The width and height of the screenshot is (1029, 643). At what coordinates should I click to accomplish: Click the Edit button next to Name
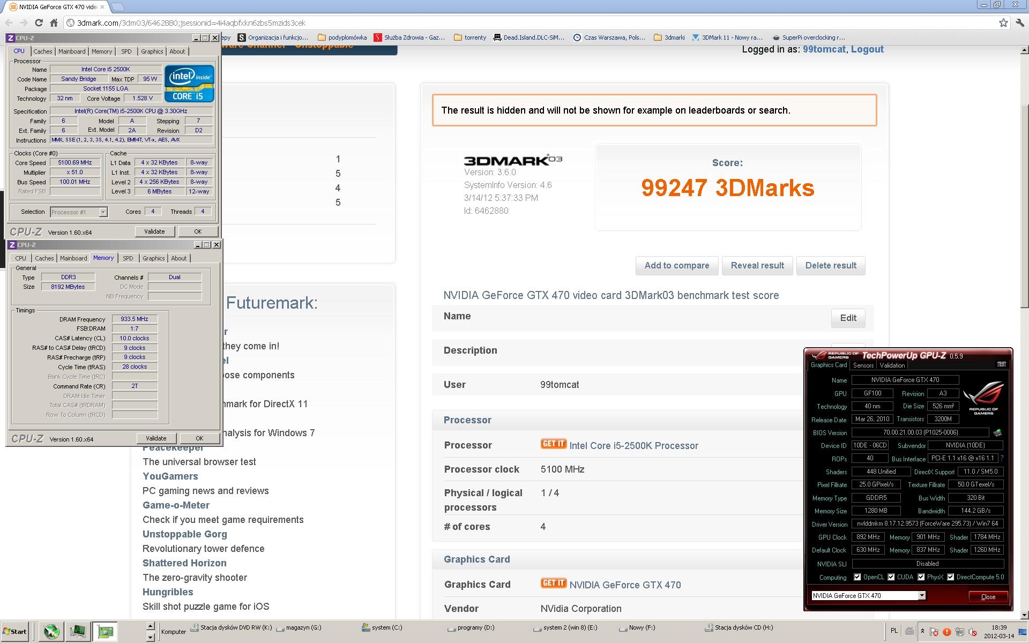848,318
